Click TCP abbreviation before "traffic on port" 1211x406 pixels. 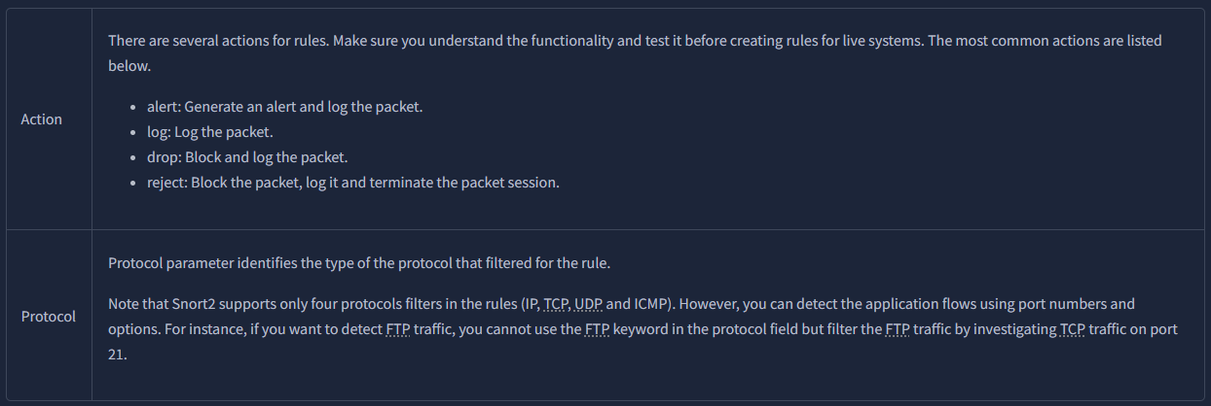point(1072,329)
